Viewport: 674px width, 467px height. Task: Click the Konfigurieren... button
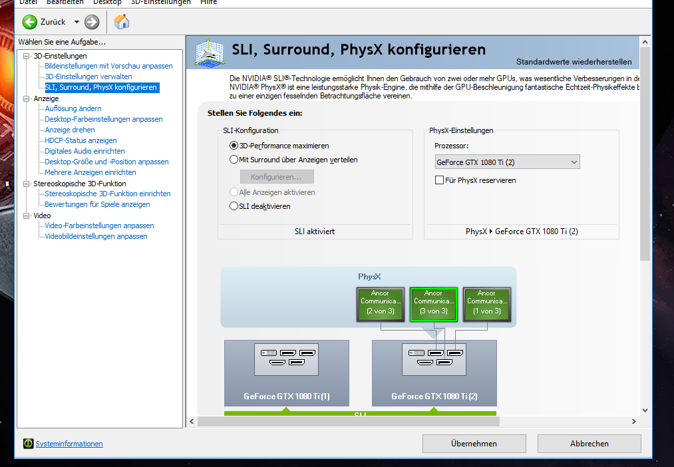point(277,176)
